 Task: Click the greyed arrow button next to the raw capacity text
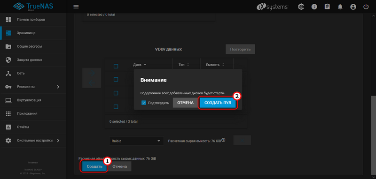point(242,140)
